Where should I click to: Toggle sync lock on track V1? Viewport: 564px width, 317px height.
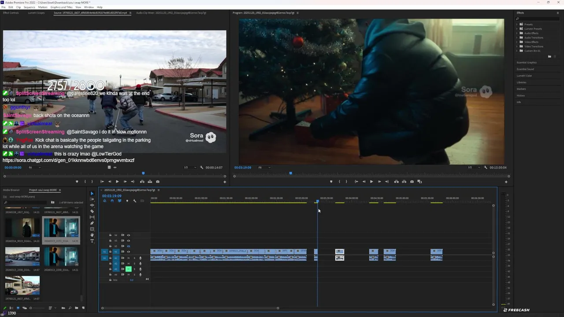point(122,252)
